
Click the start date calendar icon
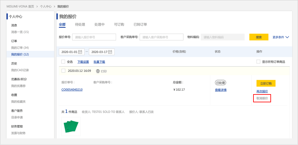coord(80,52)
